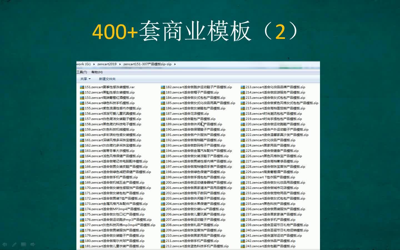Click archive icon of file 230.zencart
Viewport: 400px width, 250px height.
point(243,177)
